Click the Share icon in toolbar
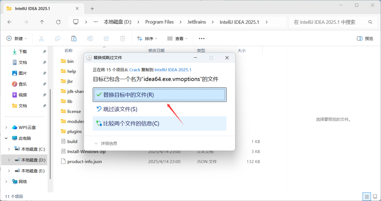 [x=106, y=38]
